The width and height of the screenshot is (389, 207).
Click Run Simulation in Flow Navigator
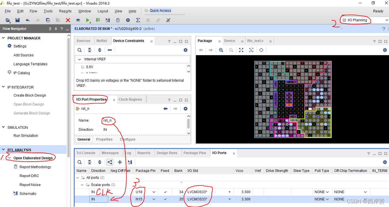(26, 136)
